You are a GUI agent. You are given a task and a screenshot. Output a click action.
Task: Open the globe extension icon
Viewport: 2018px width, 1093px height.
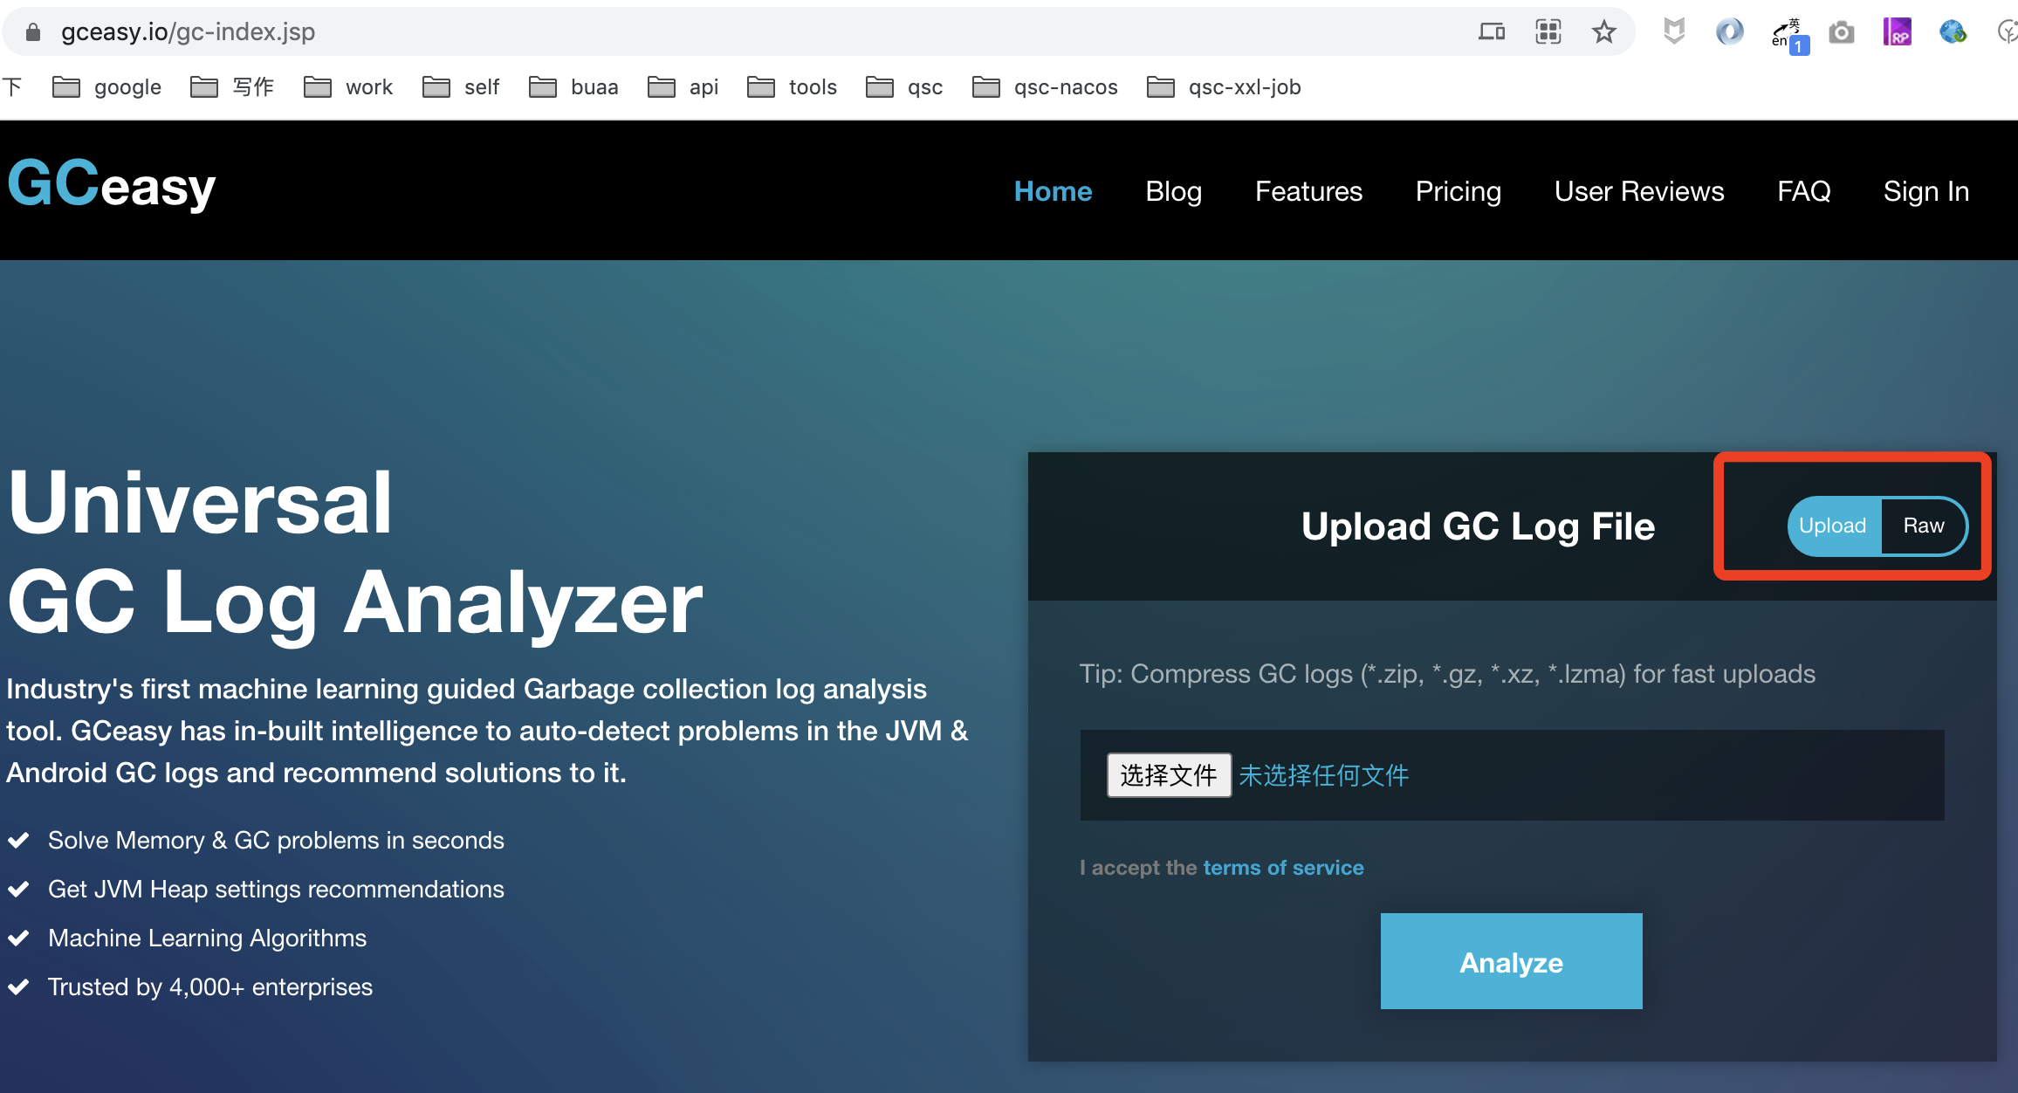(x=1953, y=32)
